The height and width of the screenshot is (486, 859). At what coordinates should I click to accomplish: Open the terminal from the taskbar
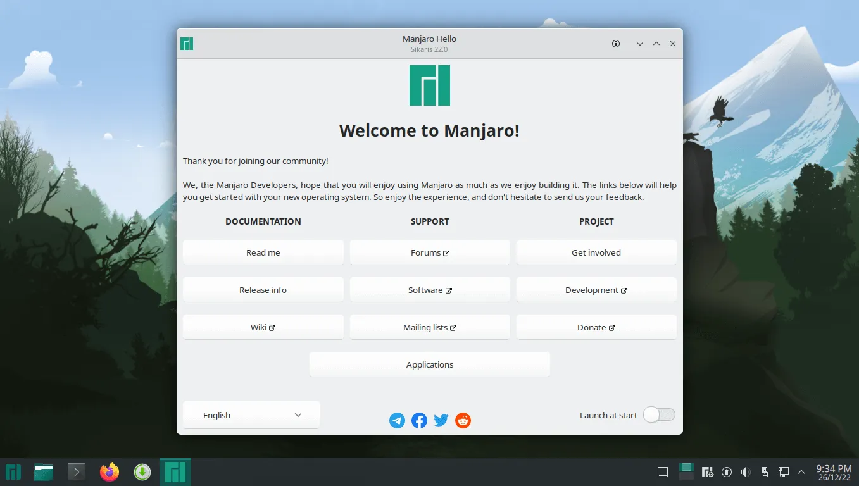[77, 472]
